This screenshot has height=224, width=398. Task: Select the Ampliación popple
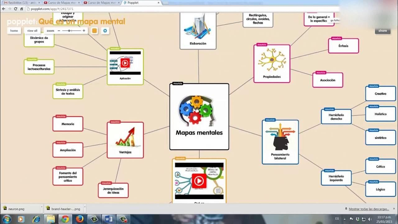[68, 150]
